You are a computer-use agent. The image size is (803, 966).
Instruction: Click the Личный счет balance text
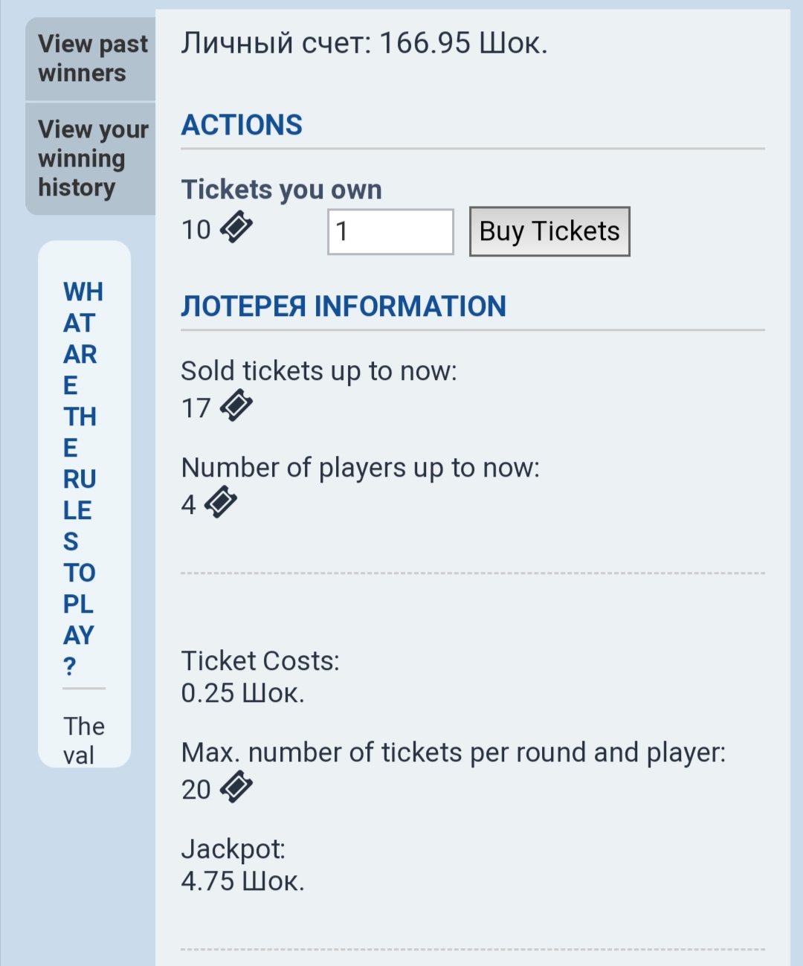pos(364,43)
